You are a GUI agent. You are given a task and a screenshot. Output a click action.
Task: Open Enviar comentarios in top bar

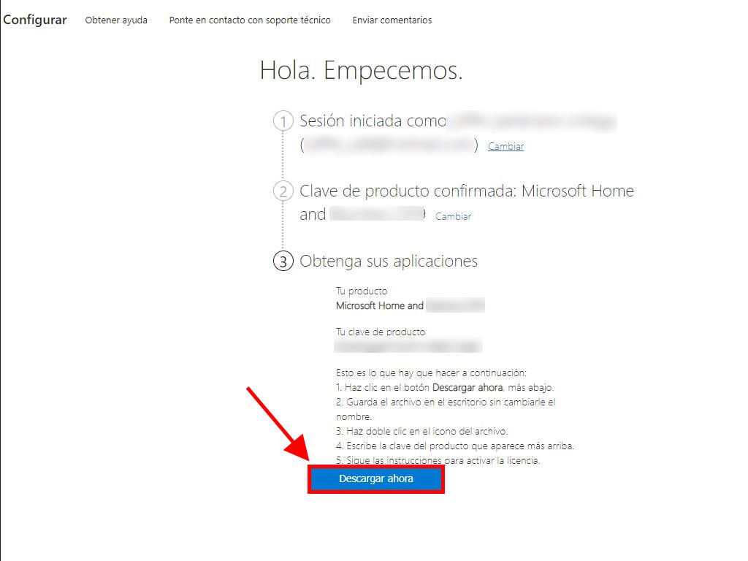pos(392,20)
